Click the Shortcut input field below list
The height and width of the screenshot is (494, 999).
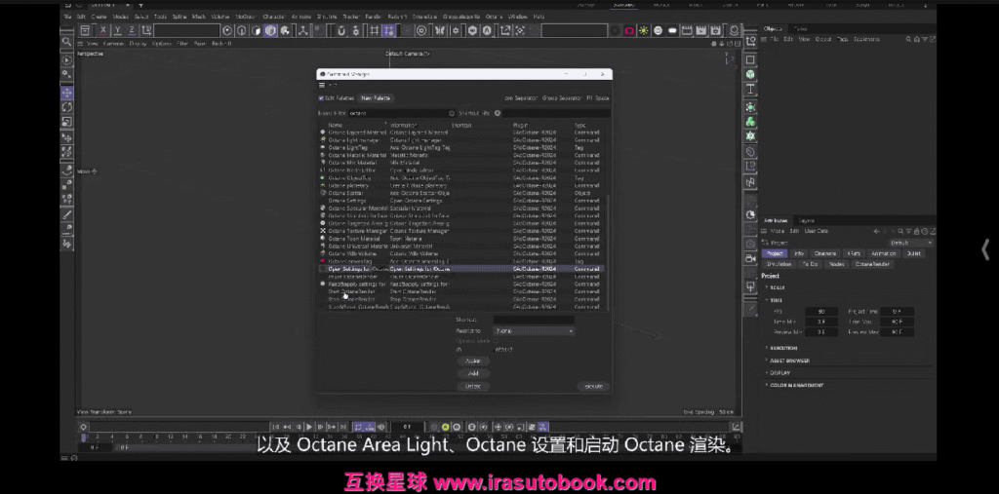point(534,320)
